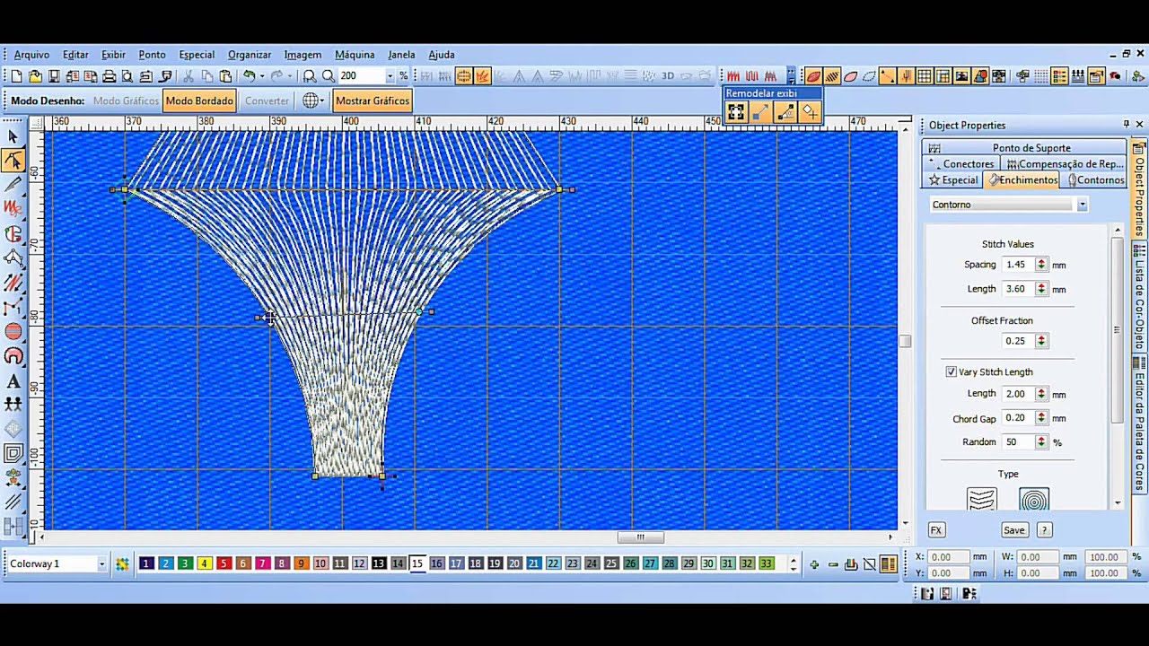Click the People figures tool in left toolbar
Viewport: 1149px width, 646px height.
click(13, 405)
